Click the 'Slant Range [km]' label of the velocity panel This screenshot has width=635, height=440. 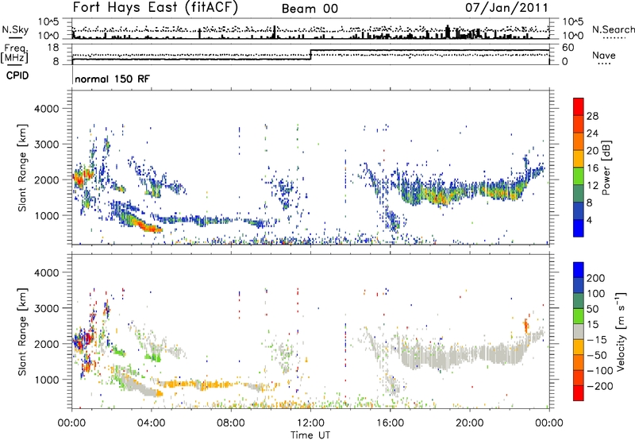tap(22, 331)
